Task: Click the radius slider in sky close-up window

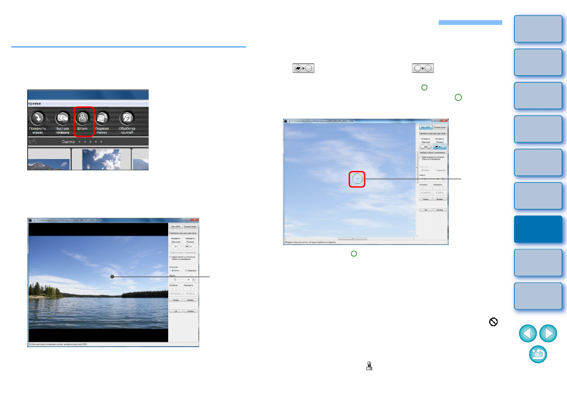Action: [x=427, y=179]
